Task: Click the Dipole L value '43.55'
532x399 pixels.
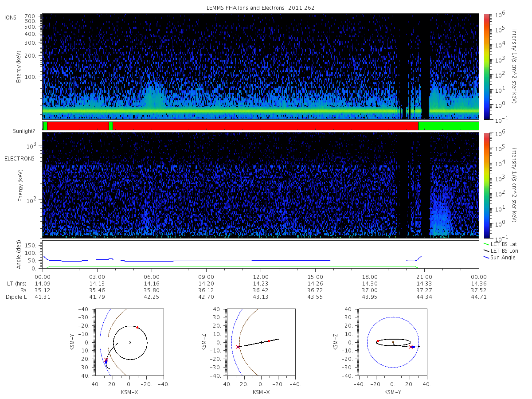Action: (x=315, y=297)
